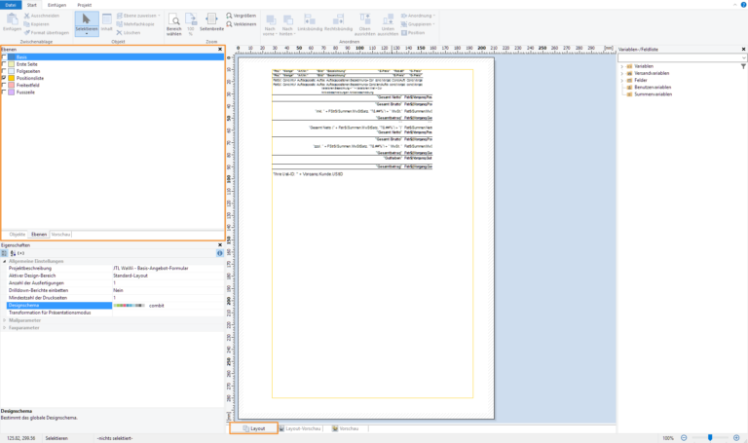
Task: Click the Vergrößern magnifier
Action: pyautogui.click(x=243, y=17)
